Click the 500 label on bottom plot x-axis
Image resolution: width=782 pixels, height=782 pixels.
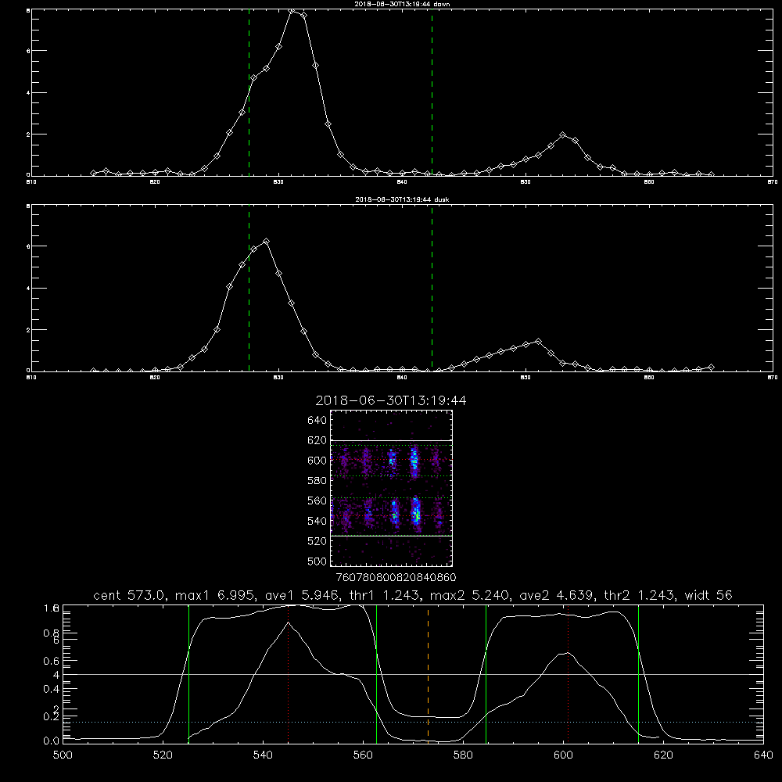pyautogui.click(x=63, y=755)
